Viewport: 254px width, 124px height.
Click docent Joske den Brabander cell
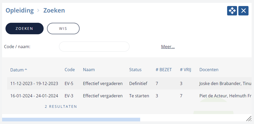227,83
